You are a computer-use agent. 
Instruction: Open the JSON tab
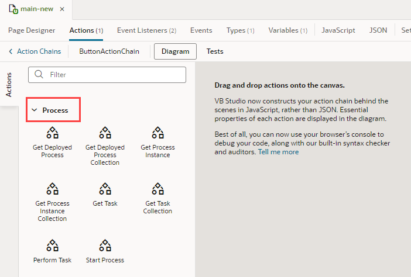[x=378, y=30]
